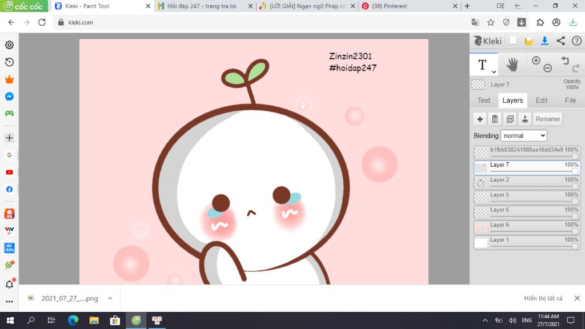585x329 pixels.
Task: Translate page using the translate icon
Action: click(x=475, y=22)
